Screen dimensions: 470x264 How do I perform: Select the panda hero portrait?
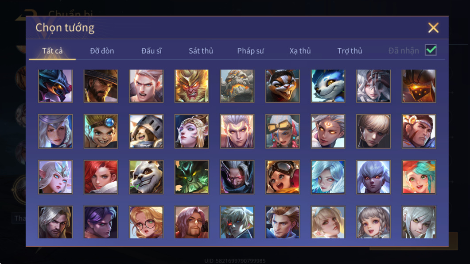[x=146, y=177]
